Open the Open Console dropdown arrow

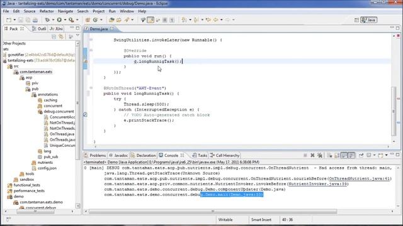tap(386, 155)
